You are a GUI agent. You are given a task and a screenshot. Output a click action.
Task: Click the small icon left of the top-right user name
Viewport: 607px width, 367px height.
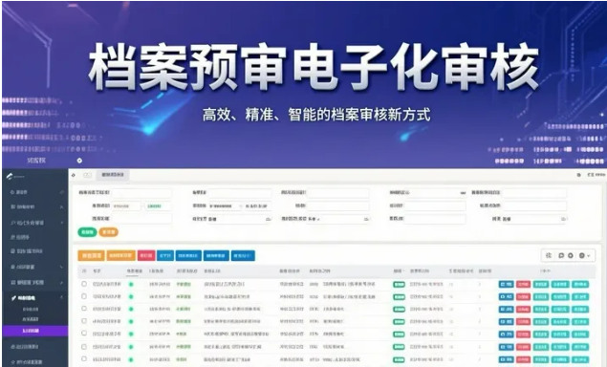click(x=578, y=175)
